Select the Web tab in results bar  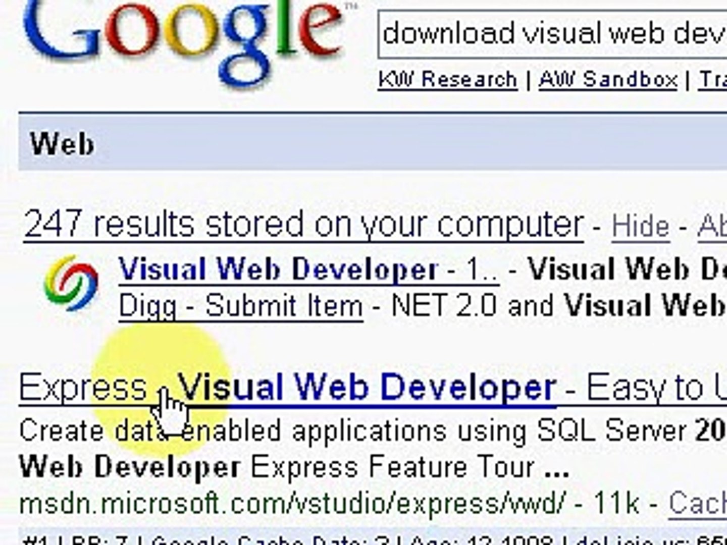[62, 144]
